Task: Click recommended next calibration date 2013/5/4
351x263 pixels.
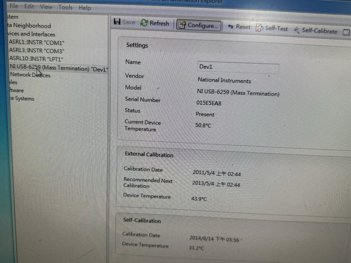Action: (x=216, y=184)
